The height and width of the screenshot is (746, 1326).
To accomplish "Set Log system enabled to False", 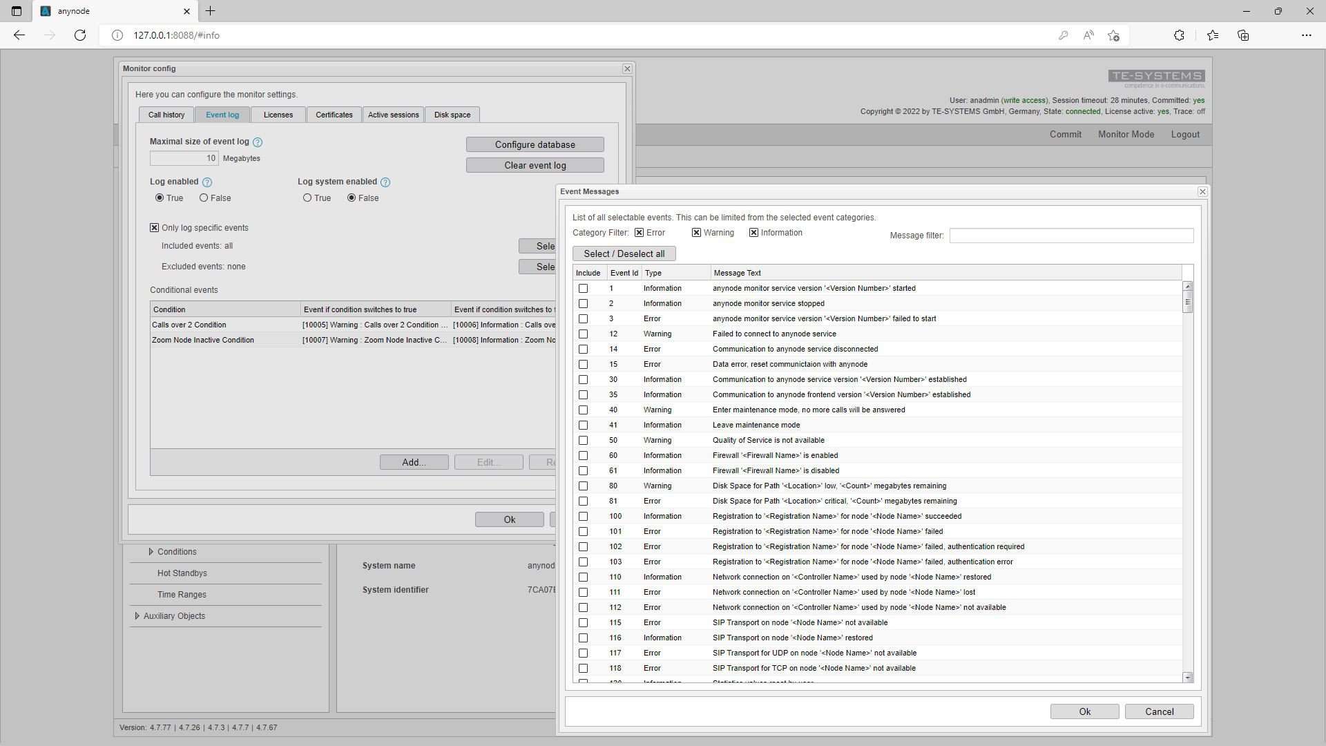I will click(352, 198).
